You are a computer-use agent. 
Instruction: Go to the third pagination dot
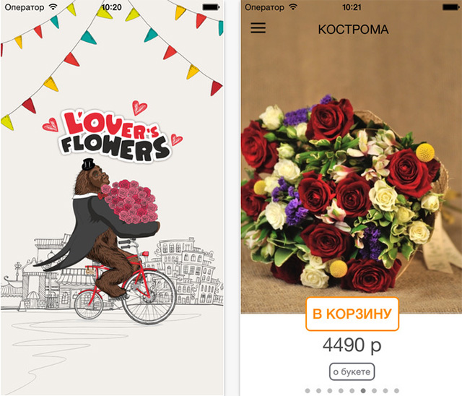[330, 391]
